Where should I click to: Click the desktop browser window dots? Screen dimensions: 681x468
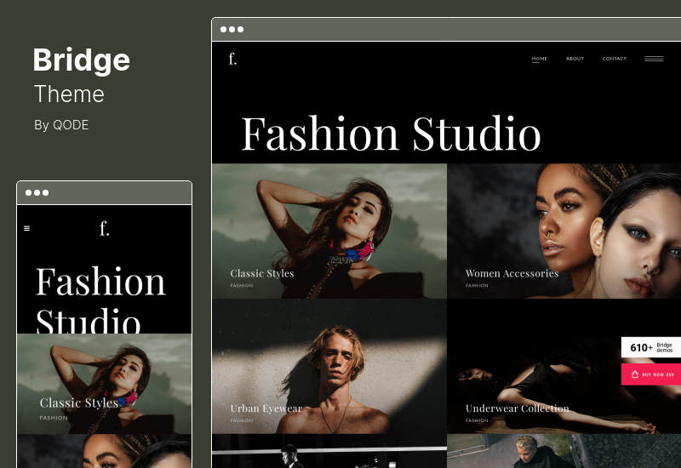coord(232,30)
